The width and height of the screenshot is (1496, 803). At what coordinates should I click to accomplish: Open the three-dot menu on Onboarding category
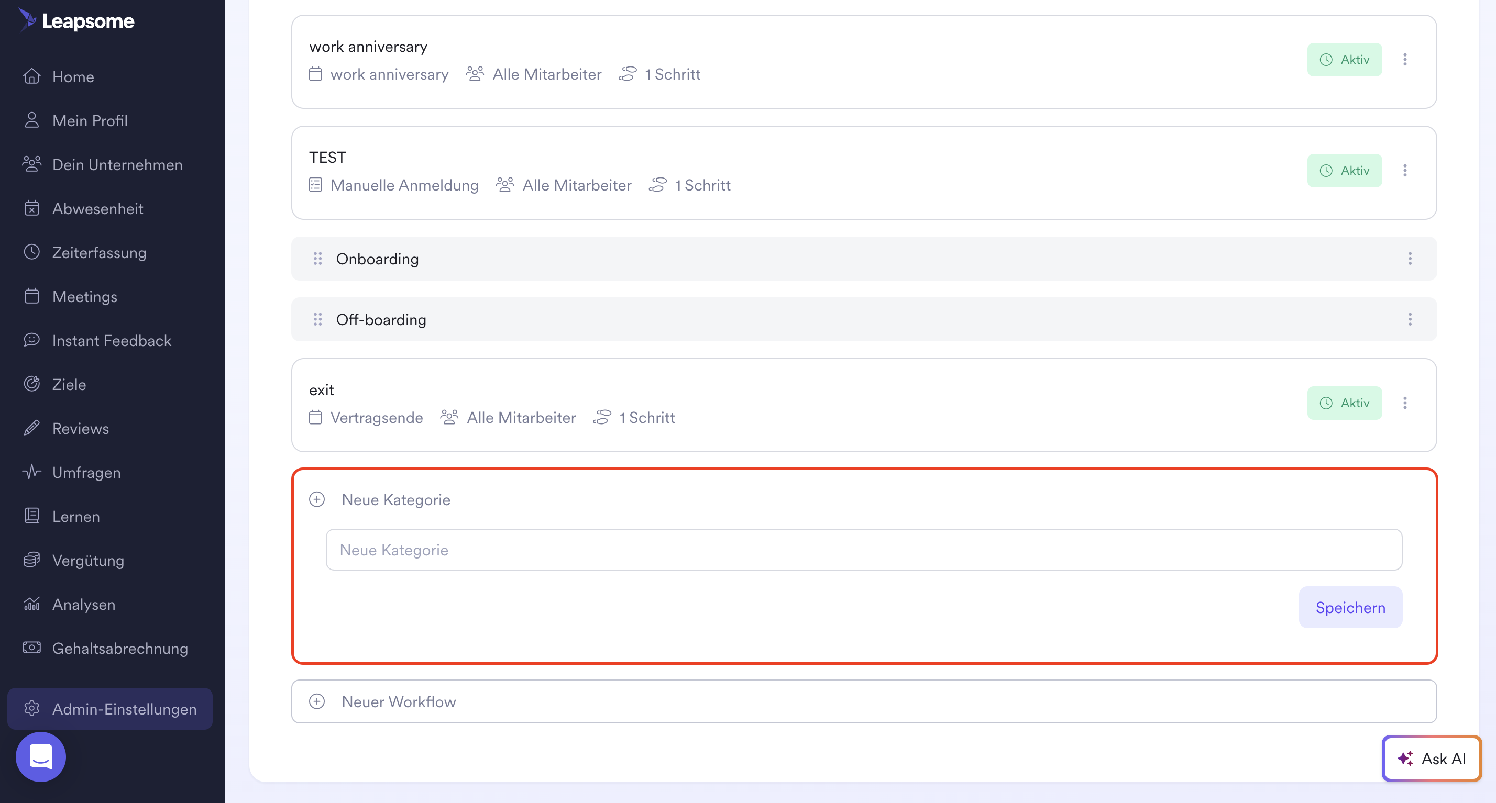click(1410, 259)
